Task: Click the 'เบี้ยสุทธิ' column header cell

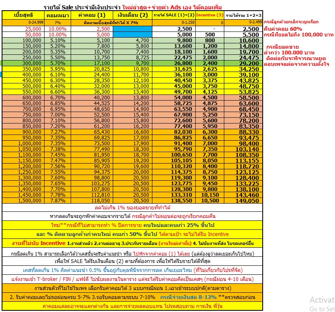Action: click(x=23, y=15)
